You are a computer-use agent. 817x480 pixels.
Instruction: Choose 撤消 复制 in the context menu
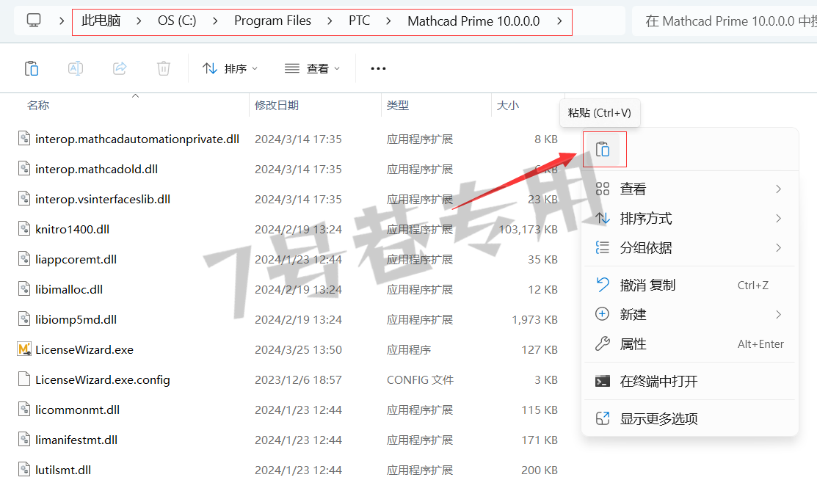[x=690, y=285]
